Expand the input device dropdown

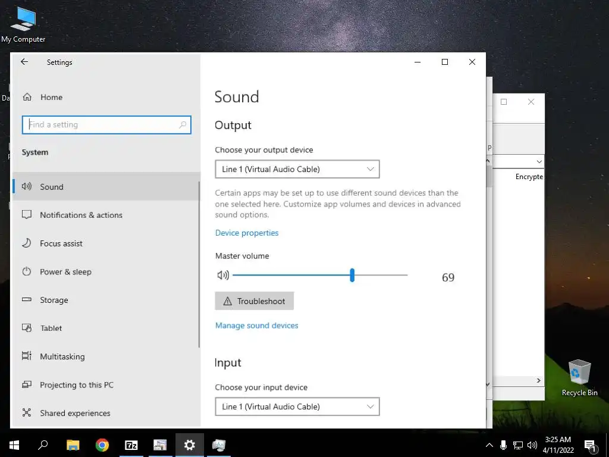[297, 406]
